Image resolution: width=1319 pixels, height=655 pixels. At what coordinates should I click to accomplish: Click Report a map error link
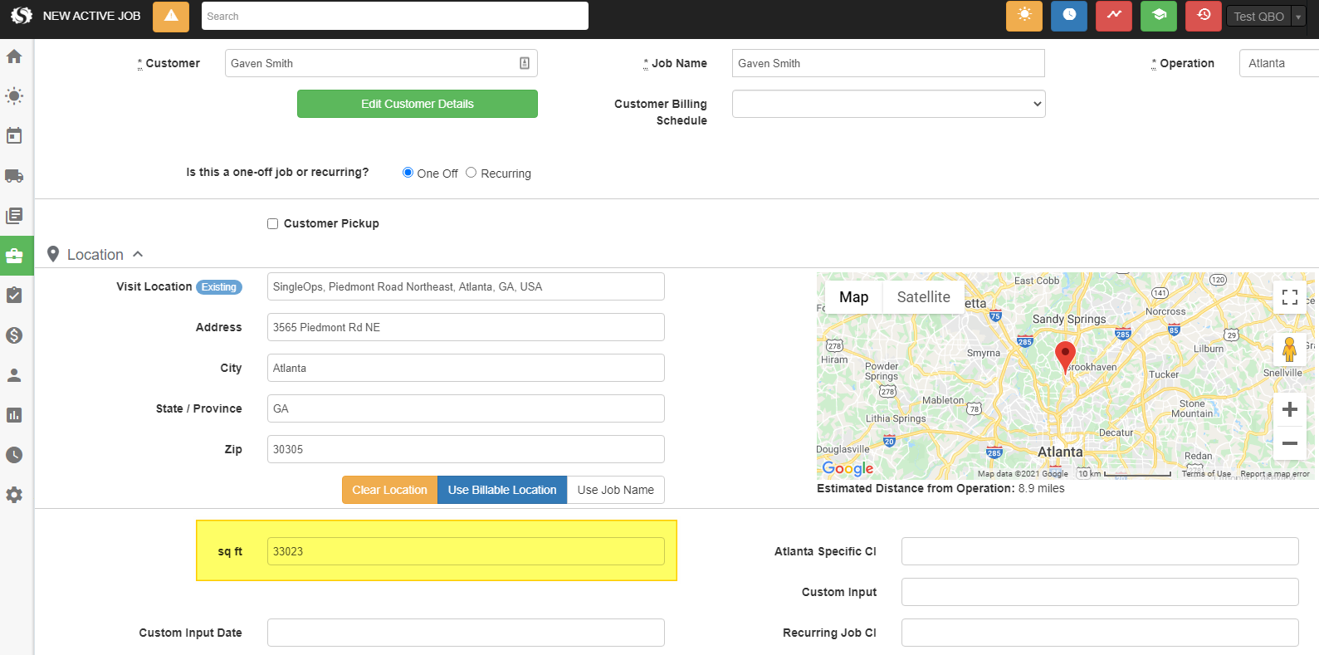click(x=1275, y=474)
